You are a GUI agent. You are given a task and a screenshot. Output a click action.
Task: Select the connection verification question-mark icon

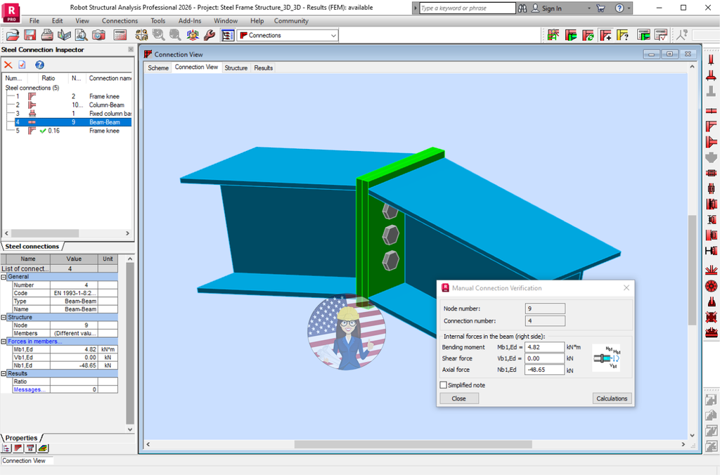[x=623, y=35]
